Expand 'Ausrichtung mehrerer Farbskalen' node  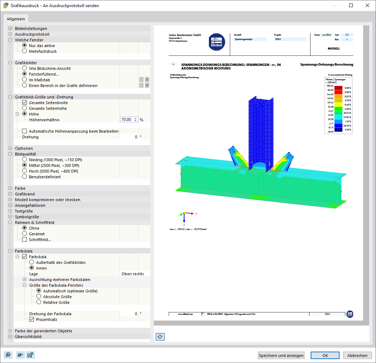click(x=24, y=280)
